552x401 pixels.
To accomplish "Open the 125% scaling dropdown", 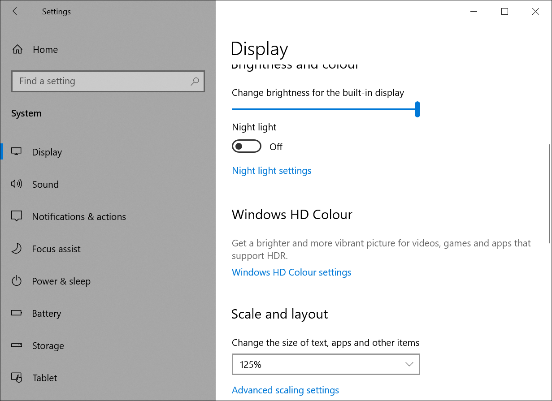I will [x=326, y=364].
